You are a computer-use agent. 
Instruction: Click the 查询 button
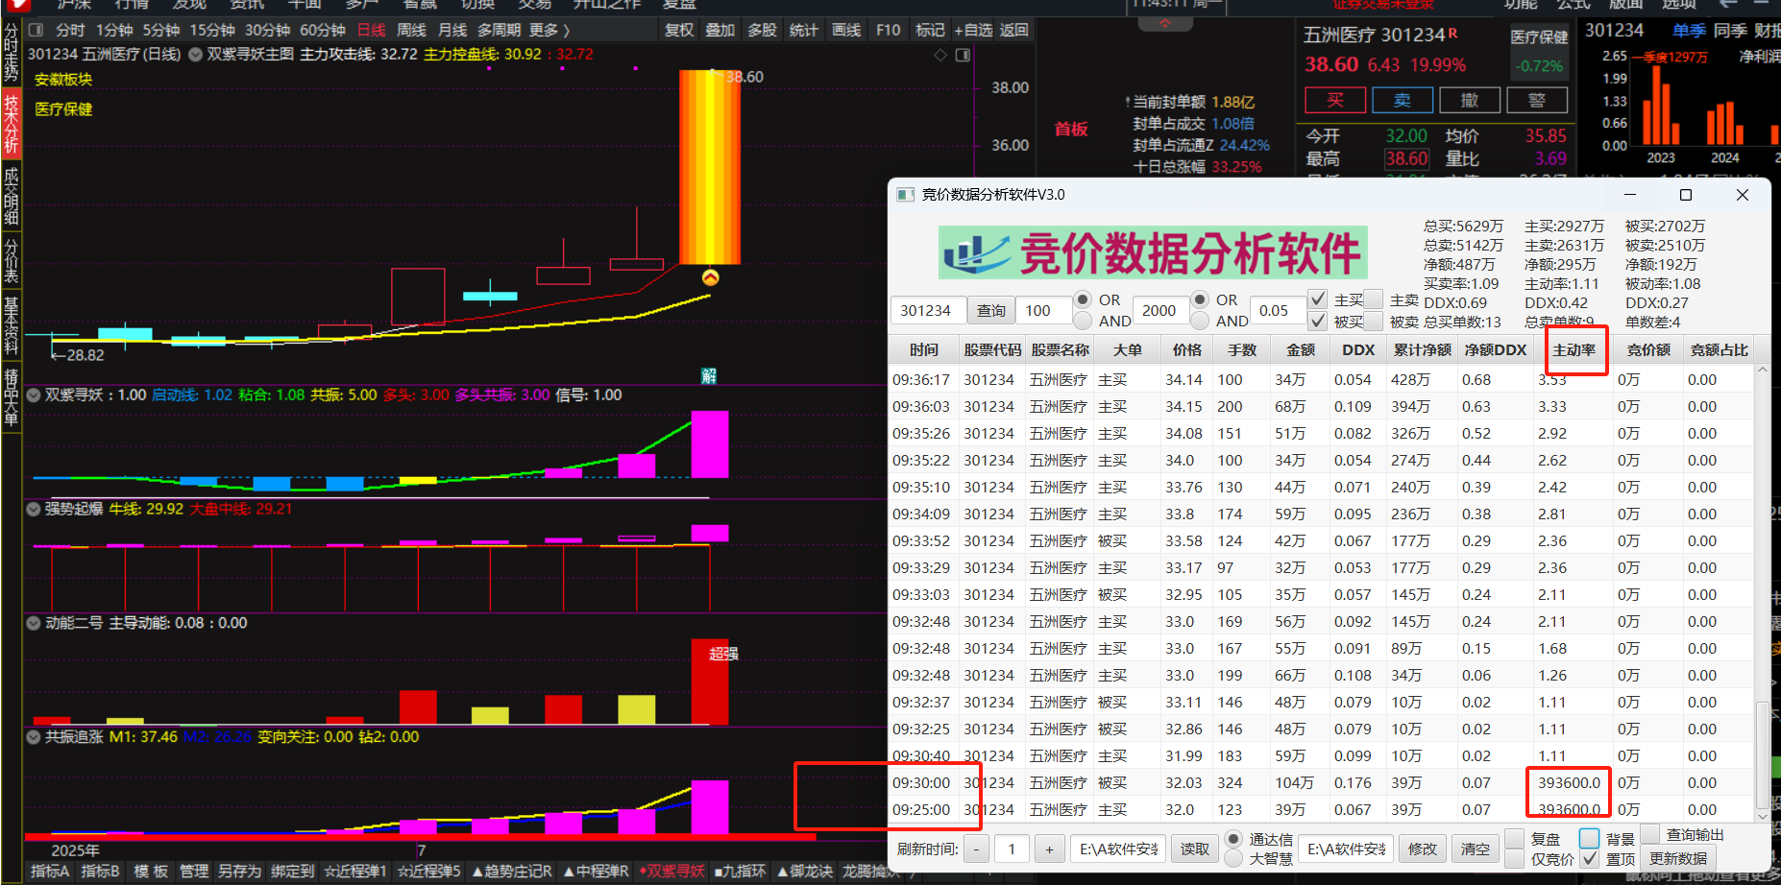click(990, 311)
